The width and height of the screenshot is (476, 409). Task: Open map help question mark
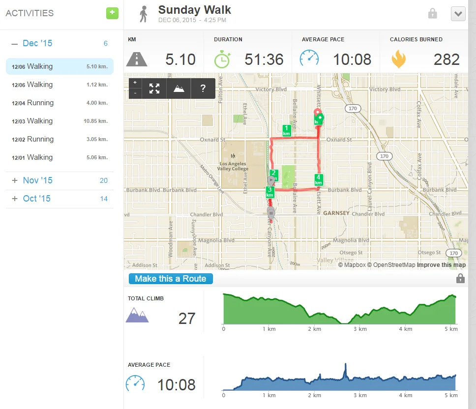(x=203, y=88)
